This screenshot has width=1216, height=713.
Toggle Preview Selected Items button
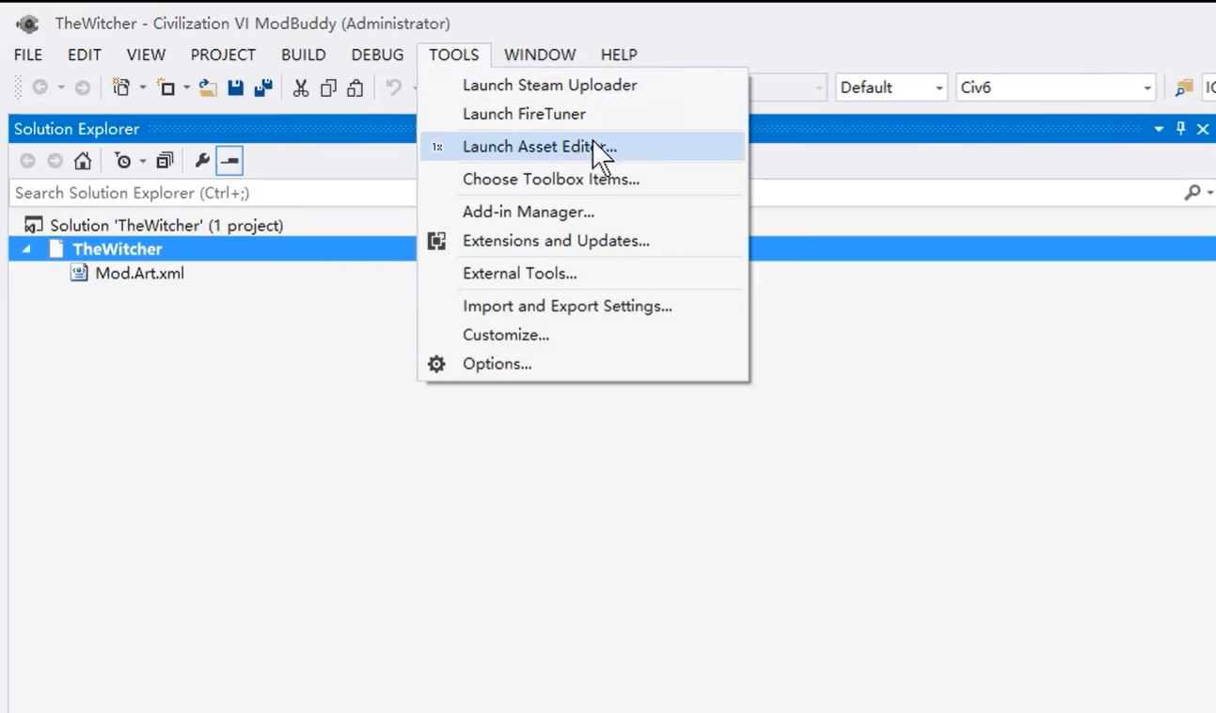[229, 161]
